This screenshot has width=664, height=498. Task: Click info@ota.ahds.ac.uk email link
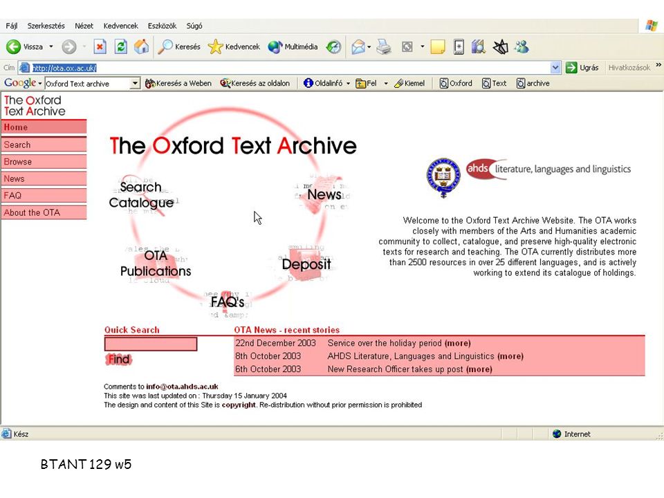[x=182, y=386]
